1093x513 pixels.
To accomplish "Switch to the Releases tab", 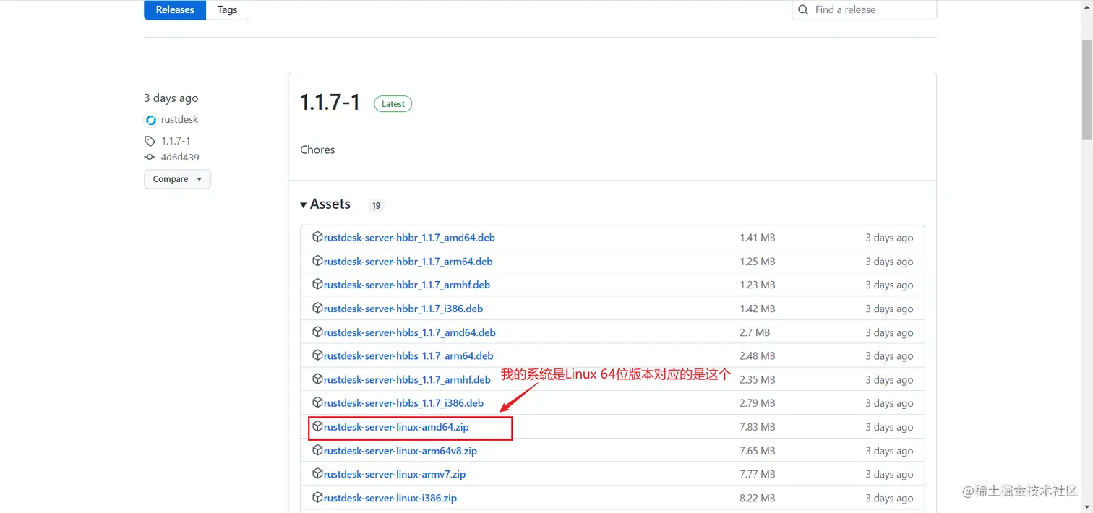I will tap(175, 9).
